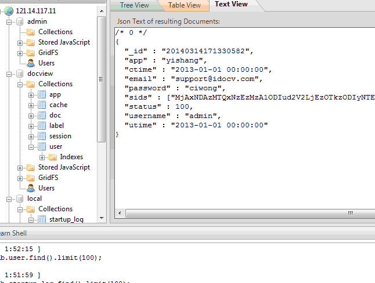Click local Collections folder icon
375x283 pixels.
coord(31,209)
